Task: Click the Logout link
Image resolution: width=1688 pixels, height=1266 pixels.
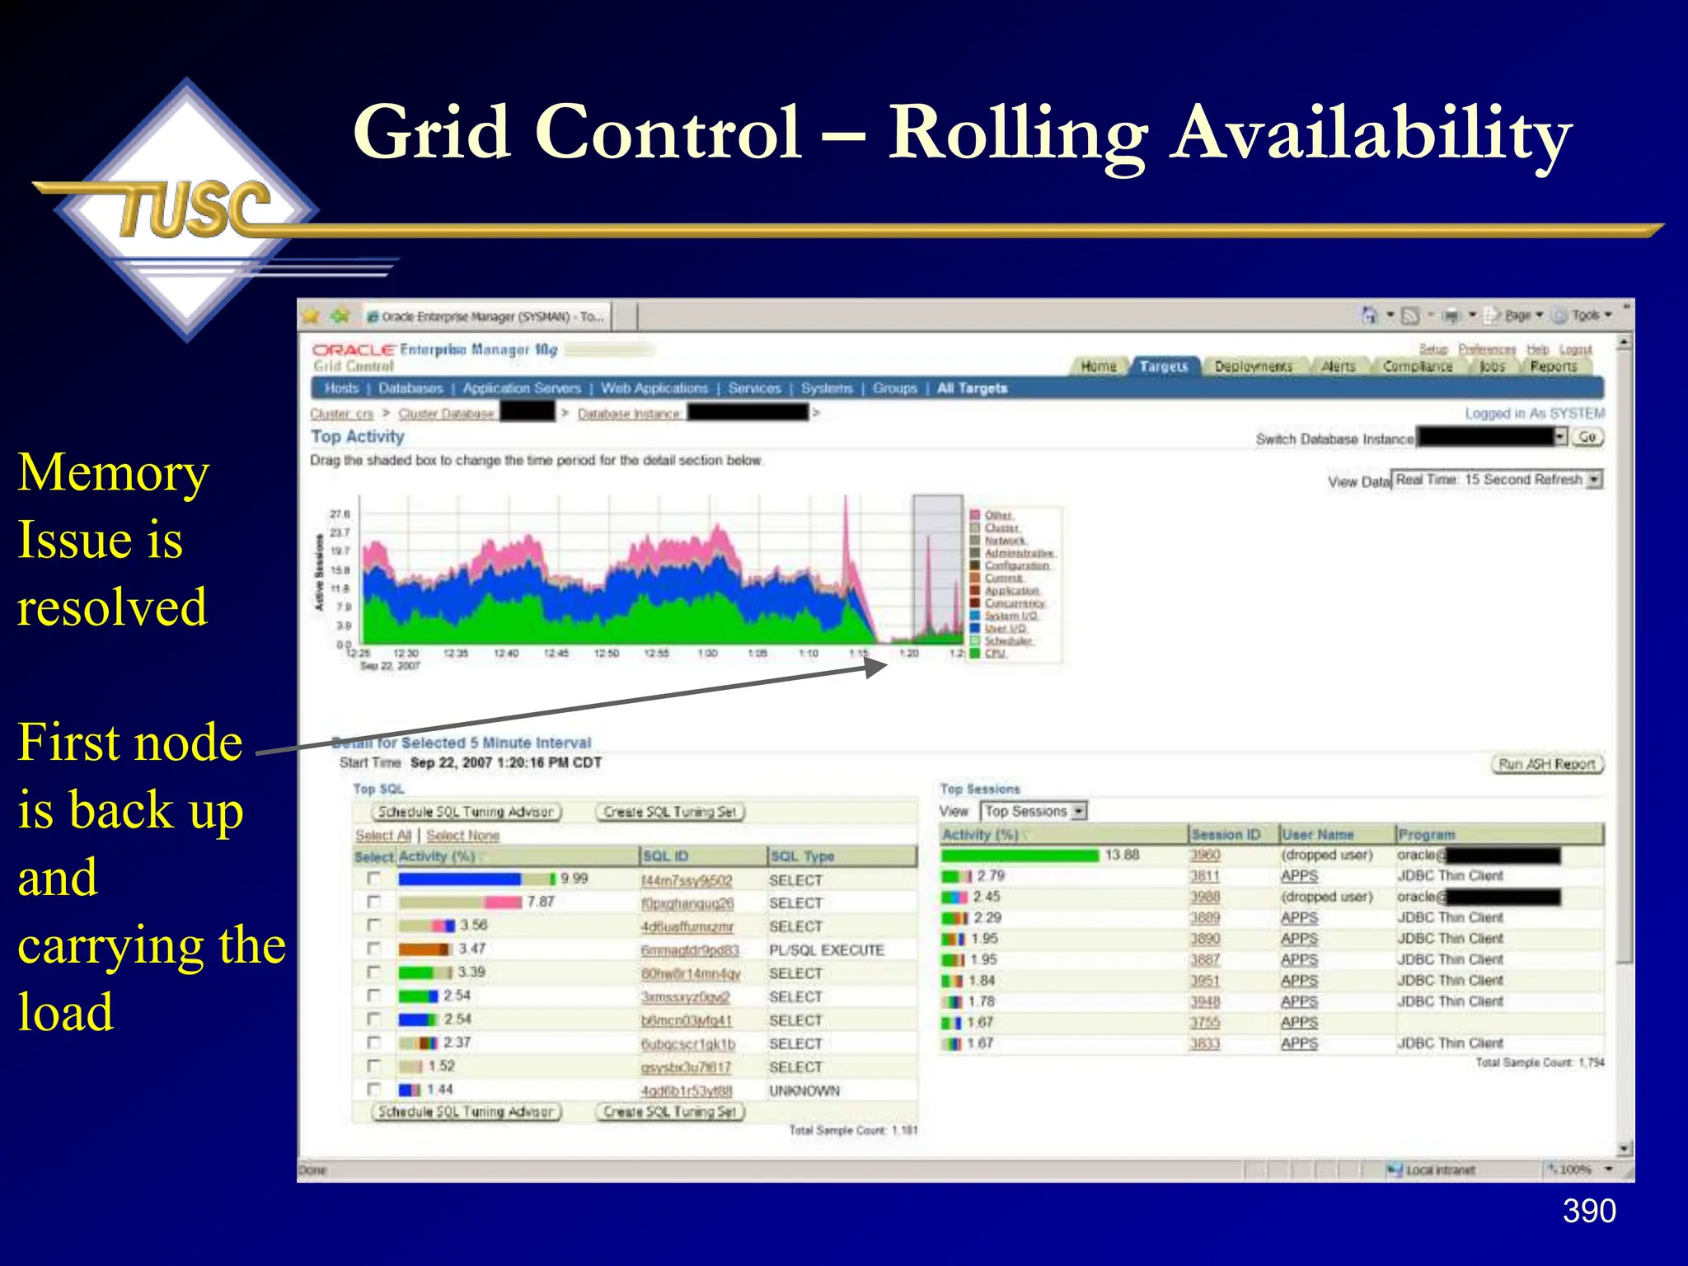Action: point(1575,349)
